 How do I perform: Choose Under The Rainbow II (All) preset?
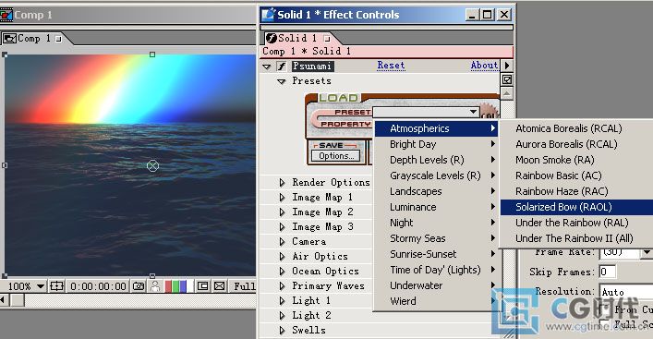[x=576, y=238]
